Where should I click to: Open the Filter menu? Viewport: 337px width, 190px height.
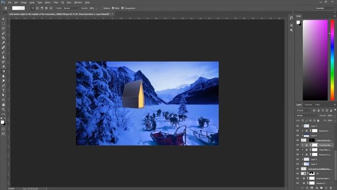56,2
